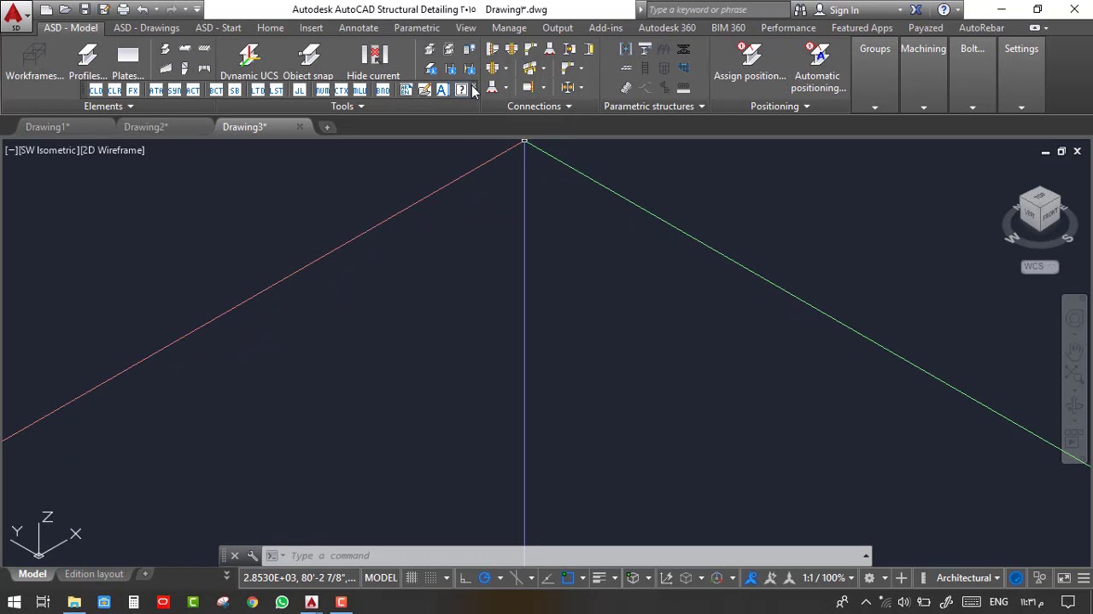
Task: Open the Profiles tool
Action: tap(88, 61)
